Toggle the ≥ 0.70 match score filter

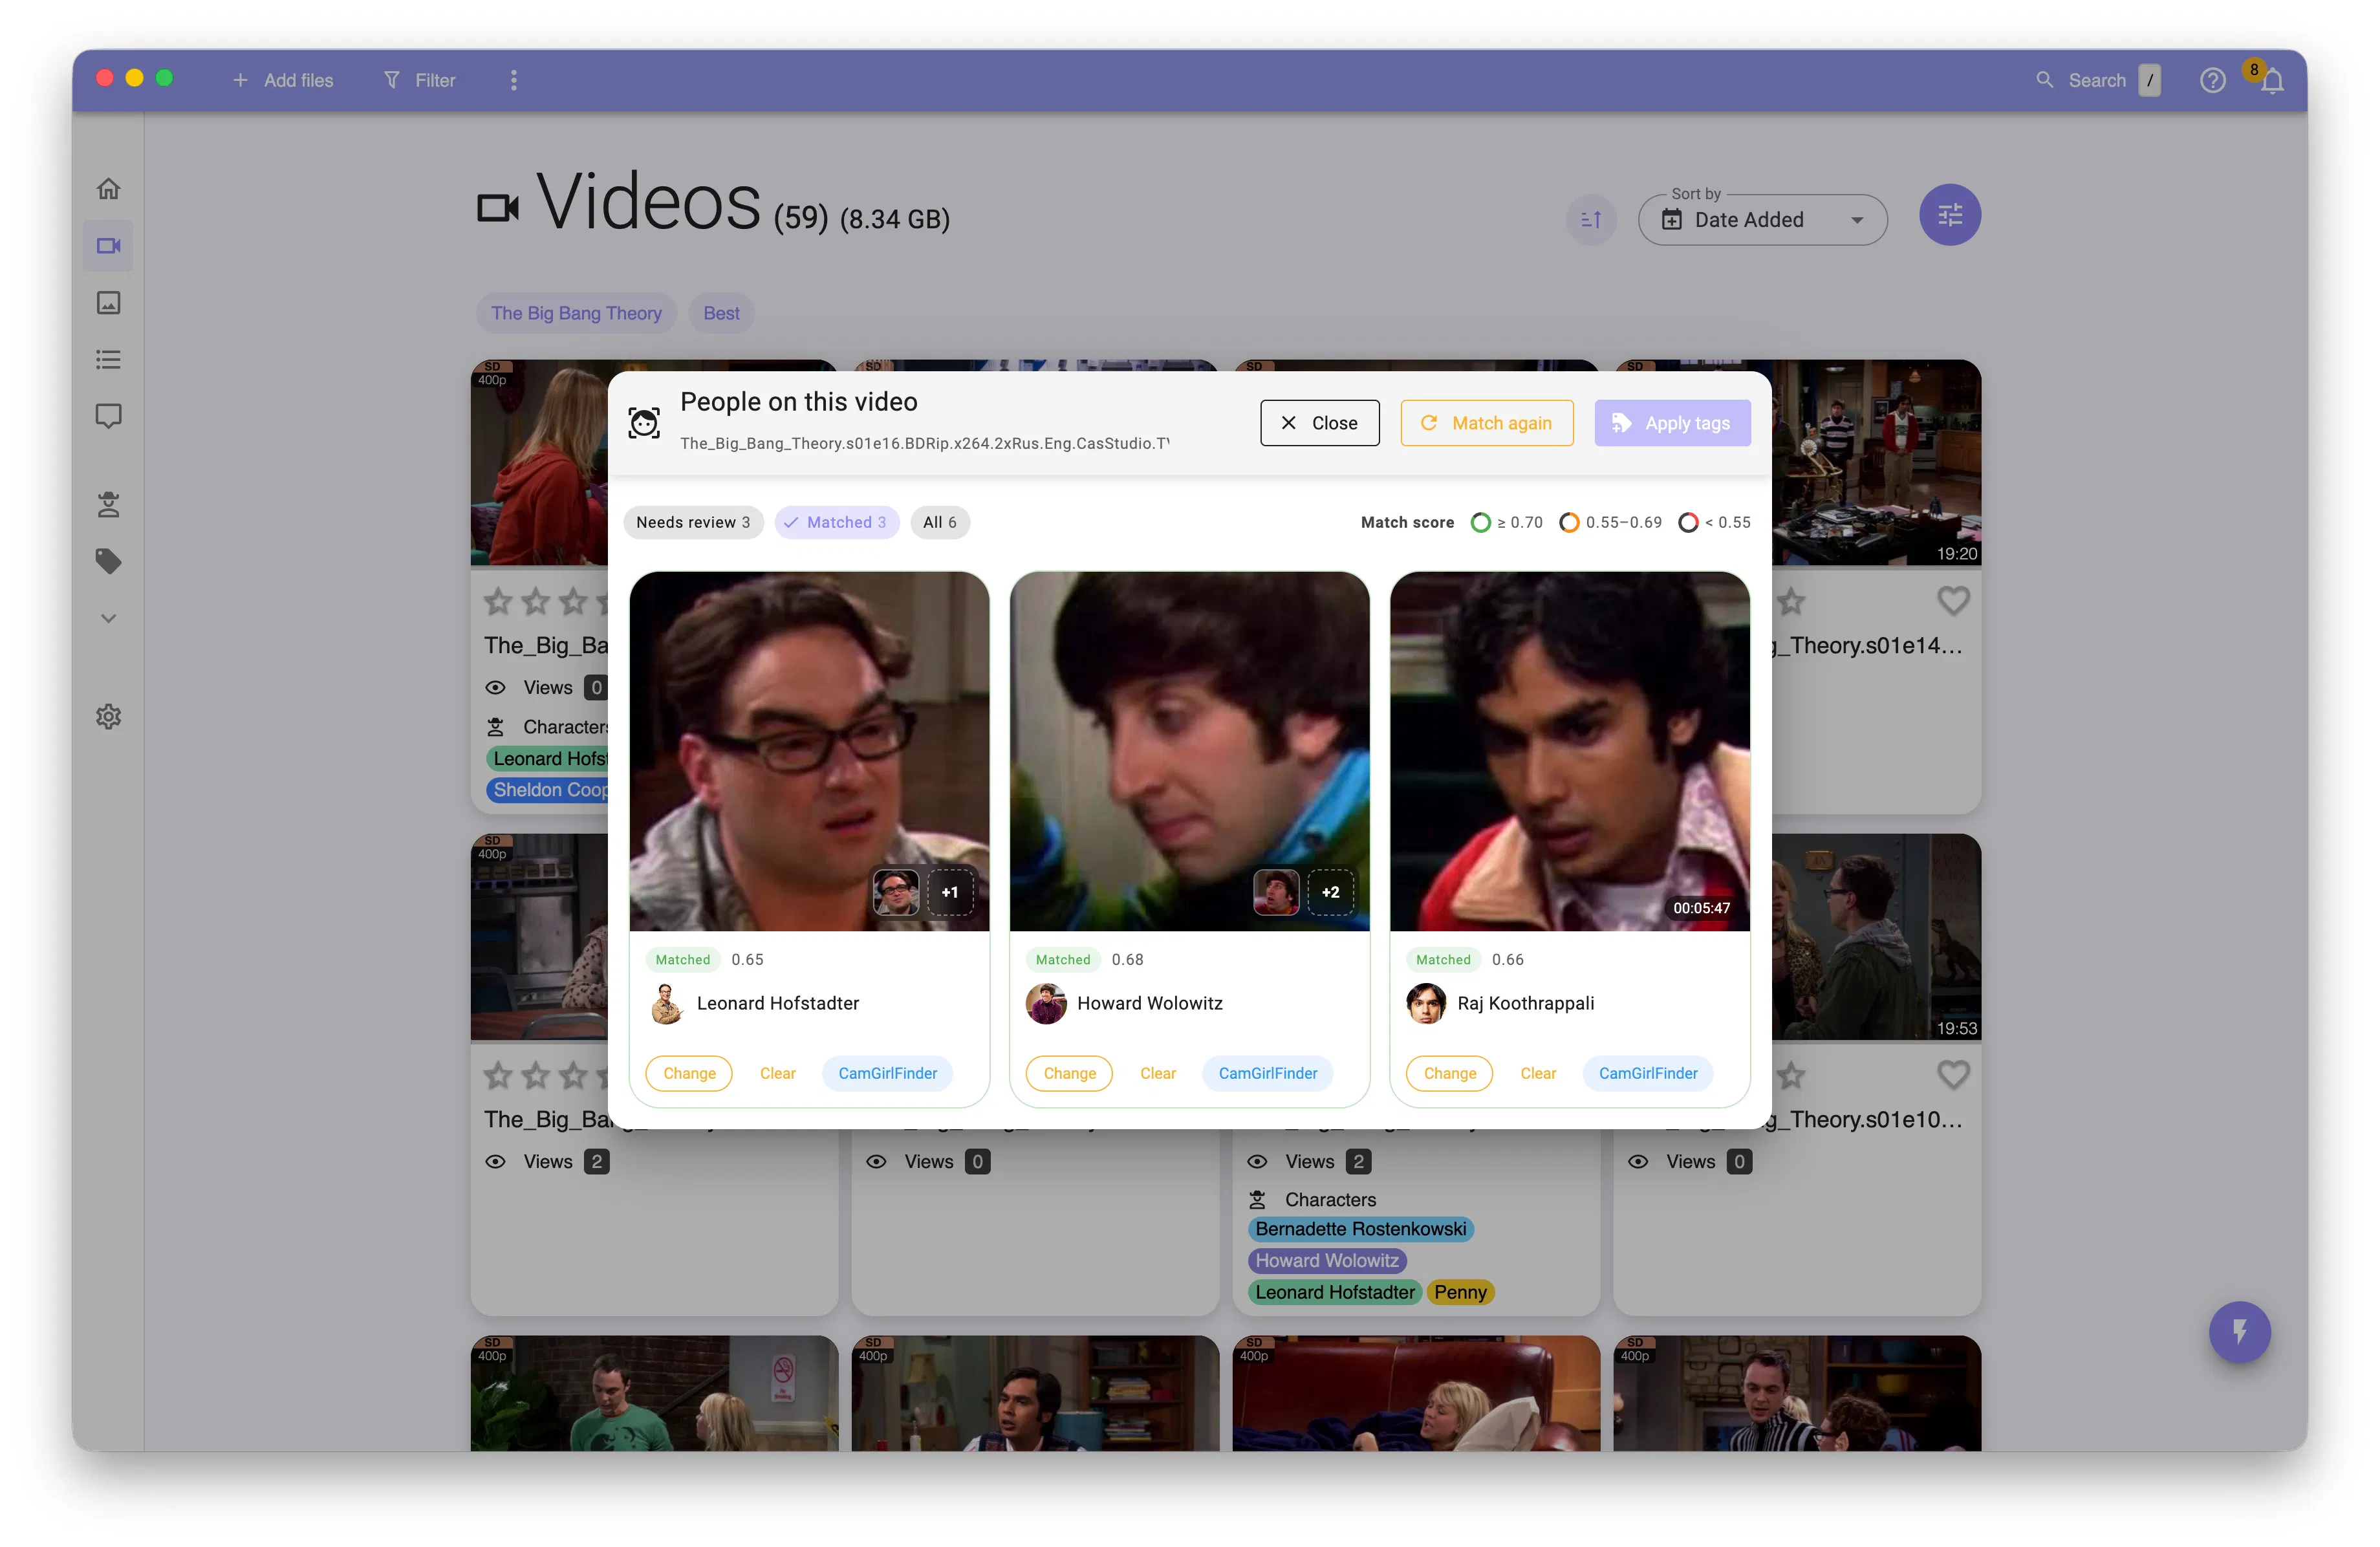click(1506, 522)
